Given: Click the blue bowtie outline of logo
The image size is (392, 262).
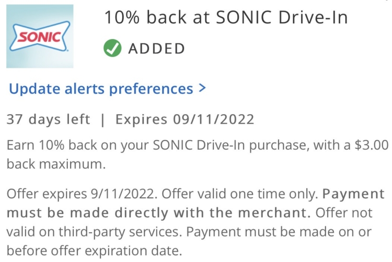Looking at the screenshot, I should [x=40, y=37].
